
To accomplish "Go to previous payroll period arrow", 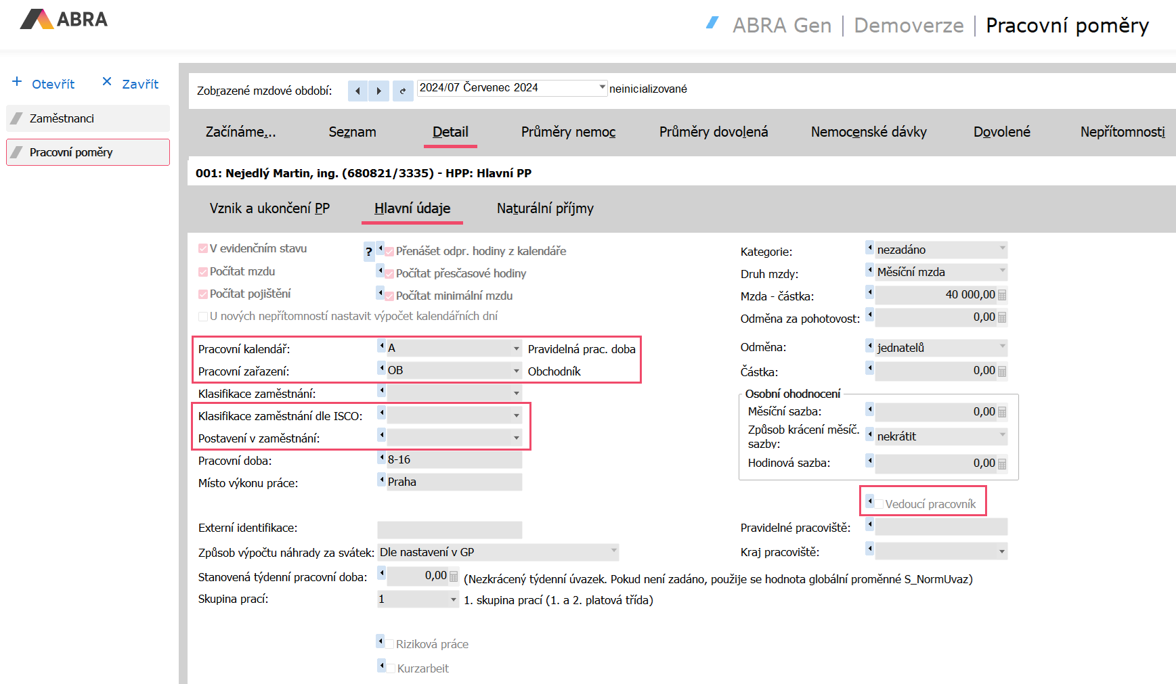I will tap(357, 91).
